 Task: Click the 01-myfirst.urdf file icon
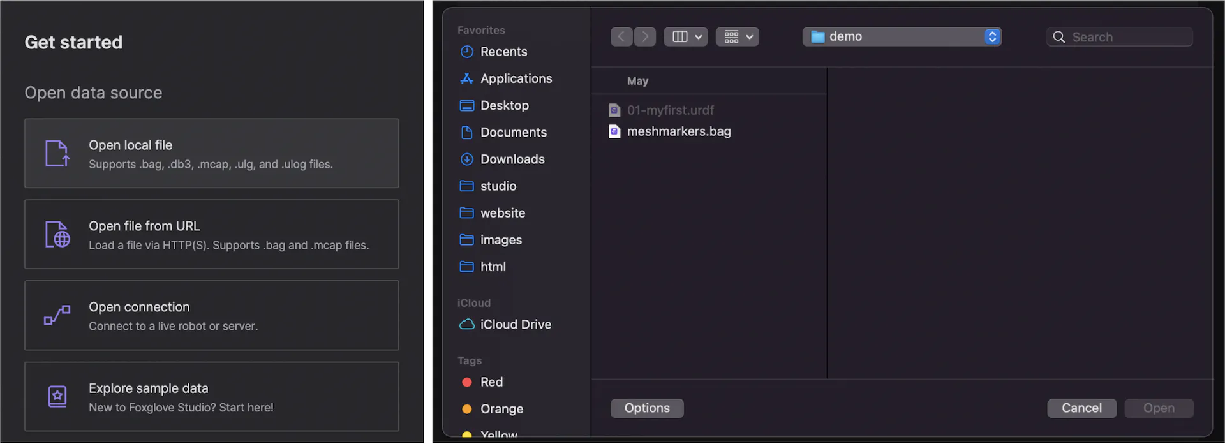pos(614,110)
